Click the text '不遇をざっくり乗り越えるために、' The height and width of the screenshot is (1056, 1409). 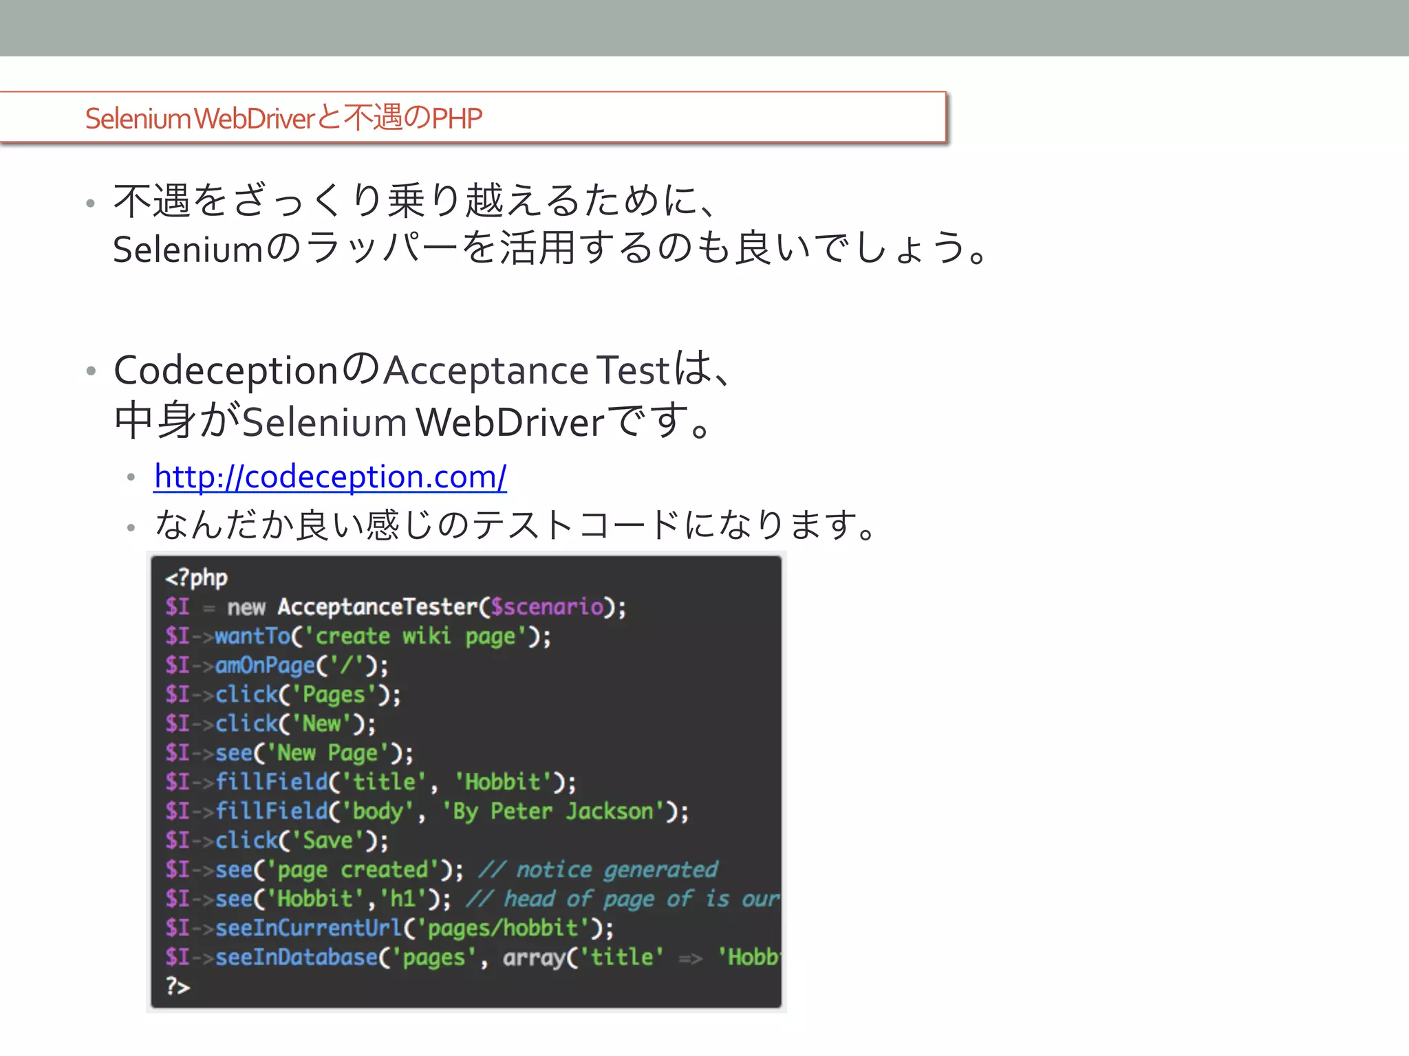[416, 201]
